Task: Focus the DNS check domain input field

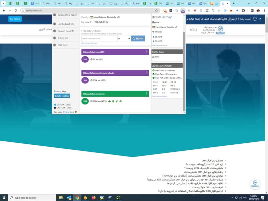Action: pyautogui.click(x=99, y=39)
